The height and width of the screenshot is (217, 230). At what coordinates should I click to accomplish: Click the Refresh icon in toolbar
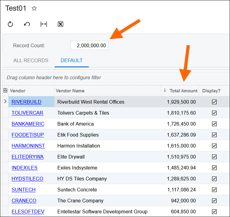[x=10, y=24]
